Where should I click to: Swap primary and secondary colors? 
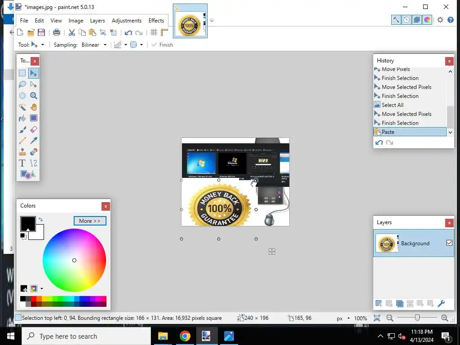(40, 219)
